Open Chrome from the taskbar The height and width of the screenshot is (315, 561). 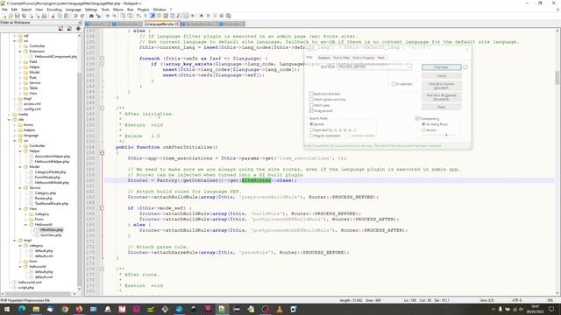(x=64, y=309)
